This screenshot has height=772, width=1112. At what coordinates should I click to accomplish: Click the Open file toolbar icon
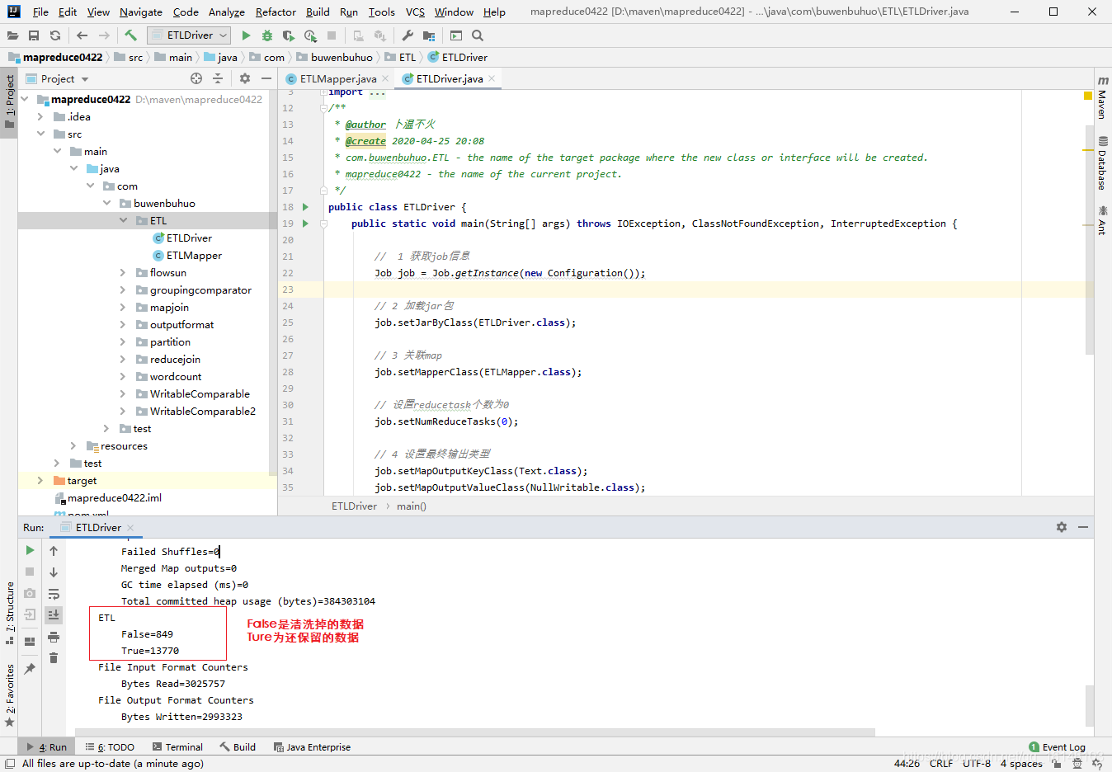tap(12, 35)
